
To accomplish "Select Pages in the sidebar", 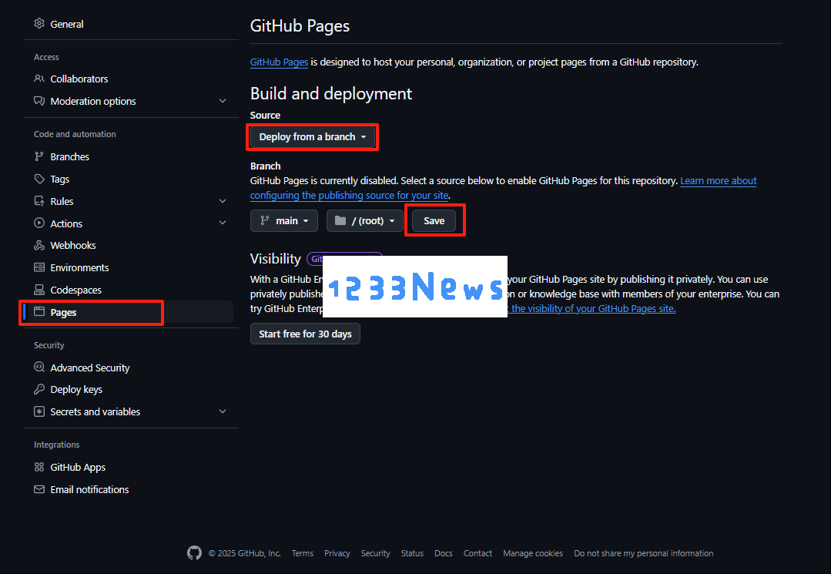I will pos(63,312).
